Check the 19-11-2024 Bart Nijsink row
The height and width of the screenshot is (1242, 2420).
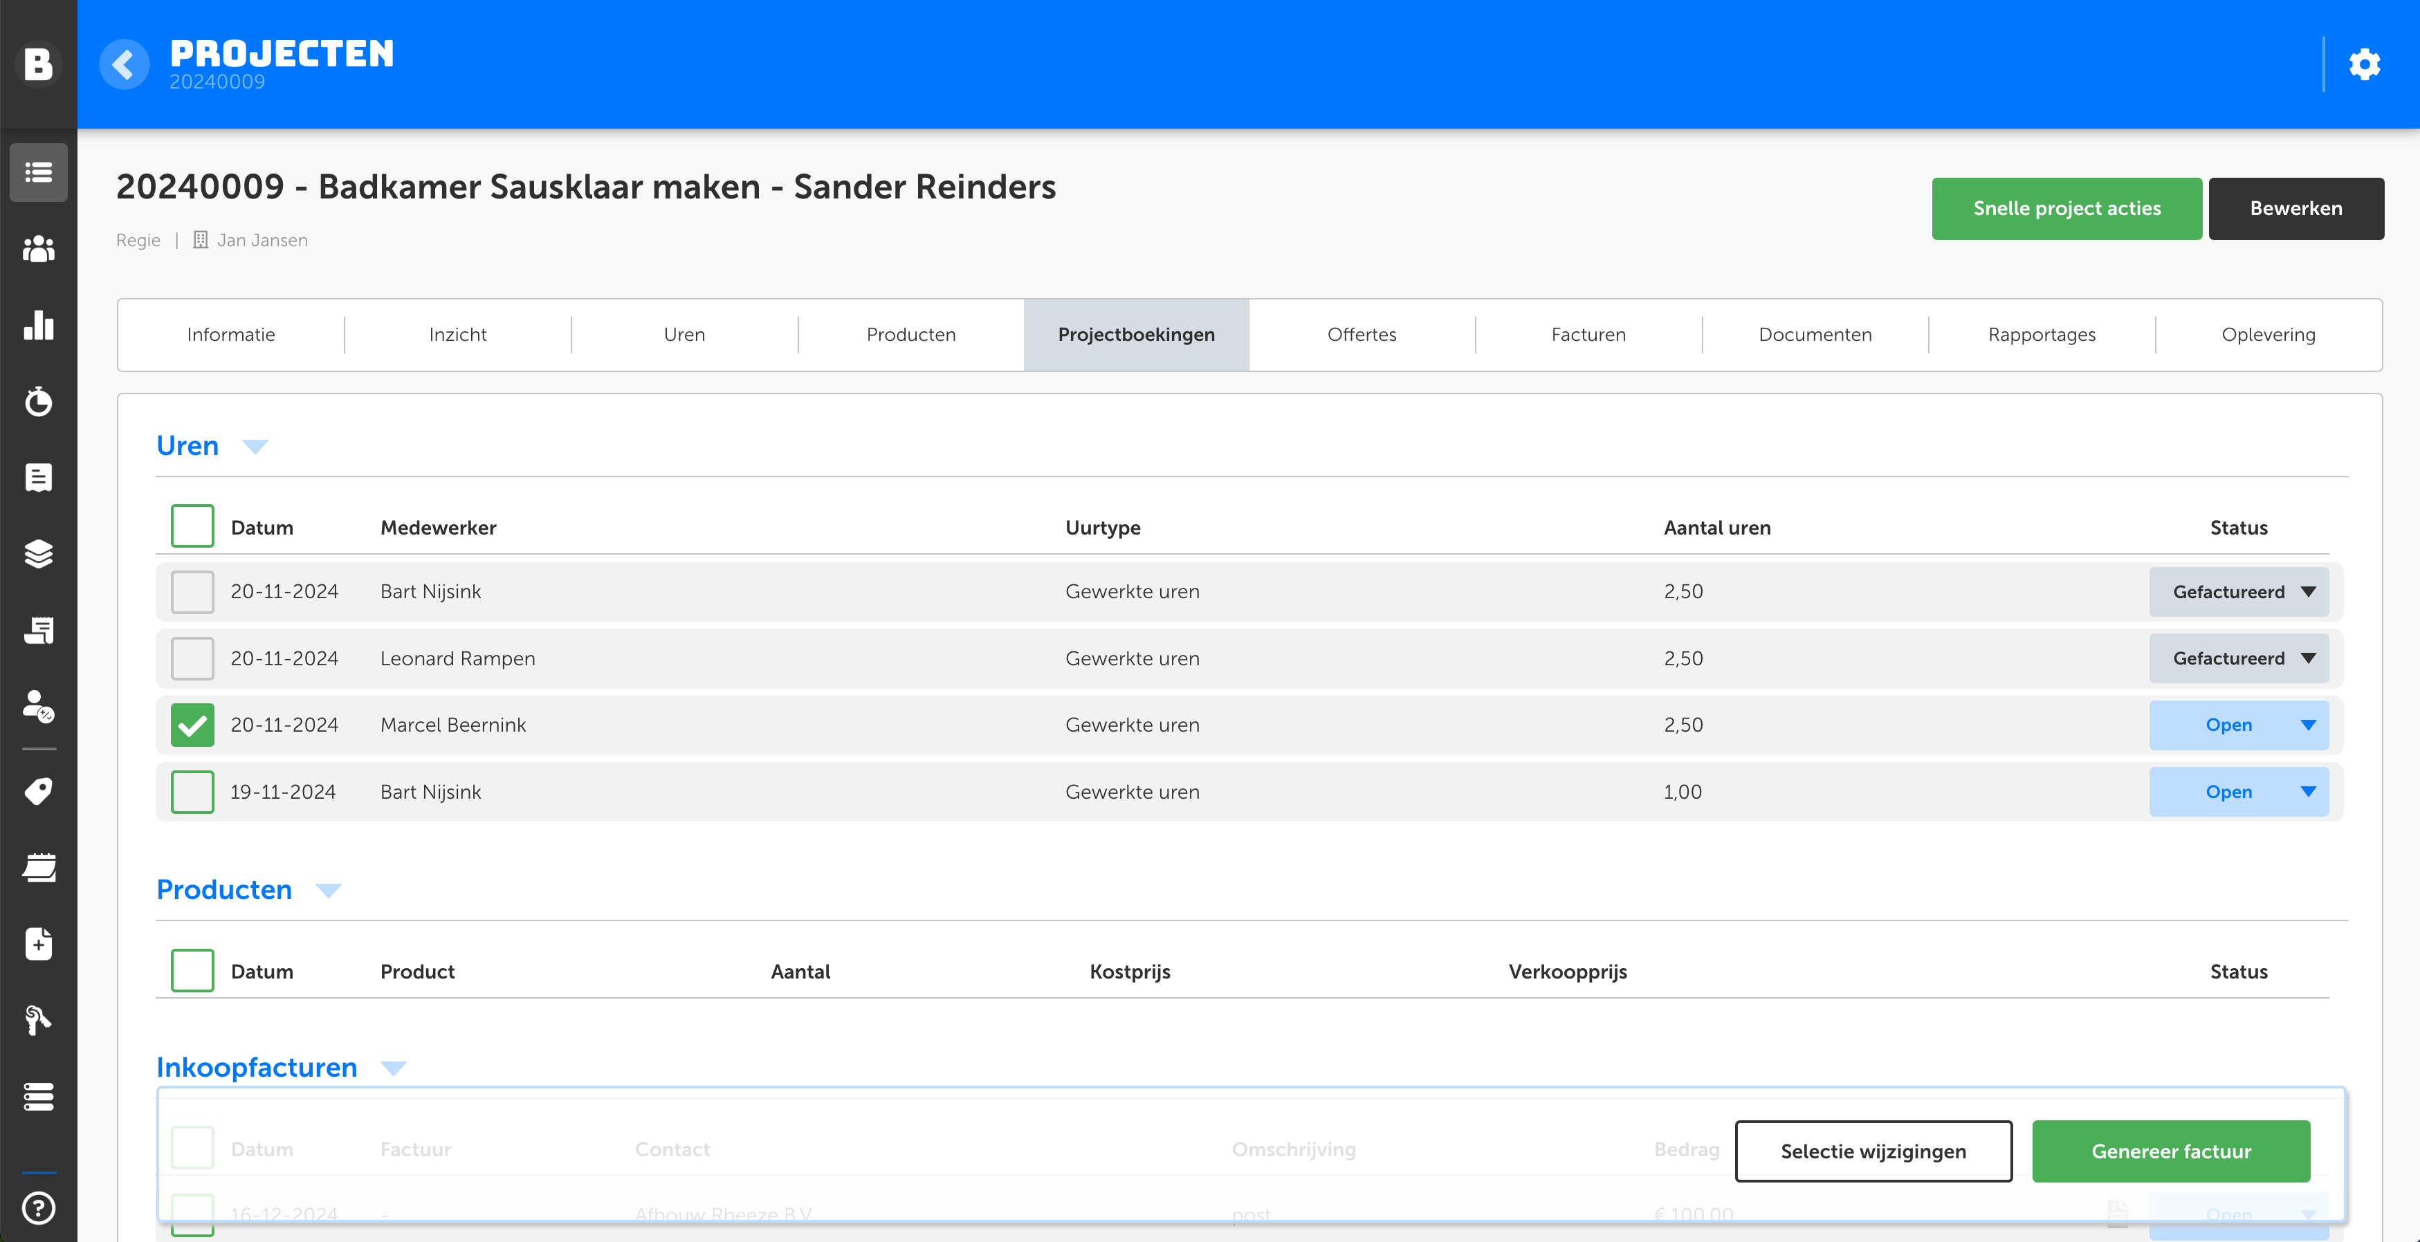point(192,791)
